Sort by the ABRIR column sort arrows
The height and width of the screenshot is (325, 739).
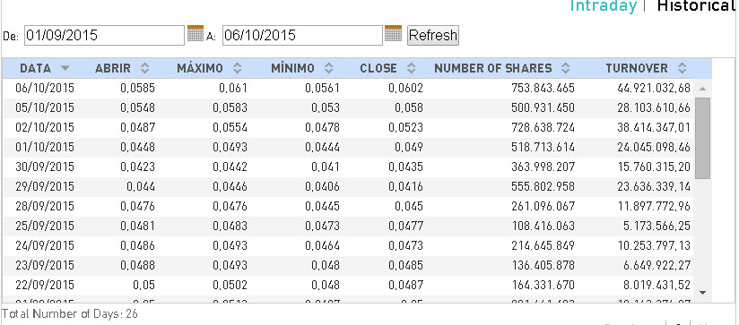(x=145, y=68)
